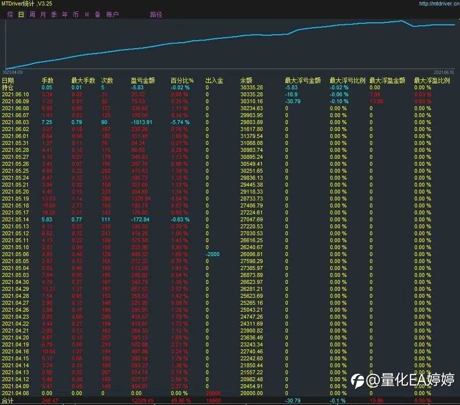Image resolution: width=460 pixels, height=405 pixels.
Task: Click the 0.79 max lots cell
Action: pos(77,122)
